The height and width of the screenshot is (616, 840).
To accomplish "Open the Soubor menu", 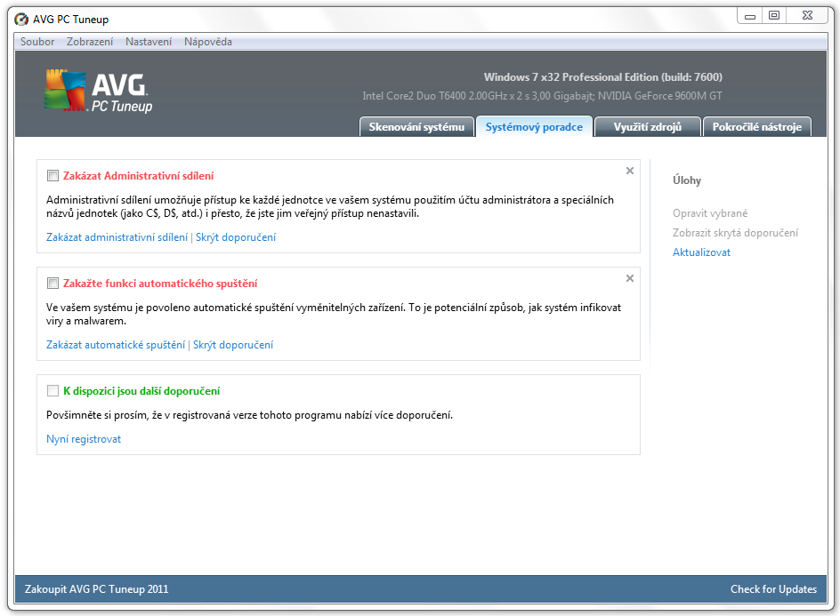I will tap(37, 42).
